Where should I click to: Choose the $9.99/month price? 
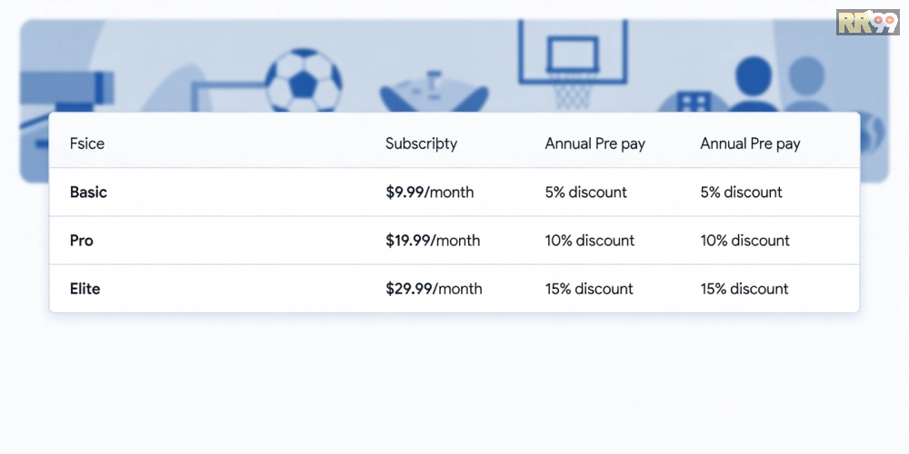tap(429, 192)
